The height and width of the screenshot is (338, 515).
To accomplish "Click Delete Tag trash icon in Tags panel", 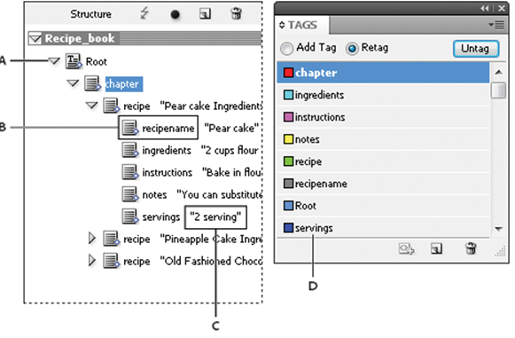I will pos(471,248).
